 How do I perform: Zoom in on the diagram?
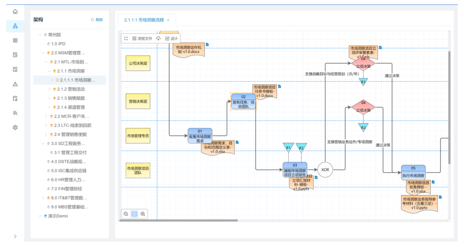point(143,214)
